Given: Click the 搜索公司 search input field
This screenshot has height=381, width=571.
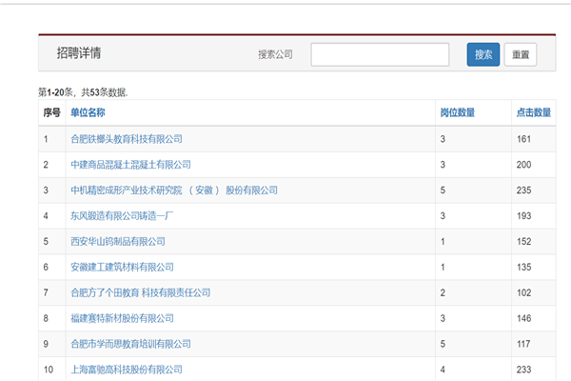Looking at the screenshot, I should point(381,54).
